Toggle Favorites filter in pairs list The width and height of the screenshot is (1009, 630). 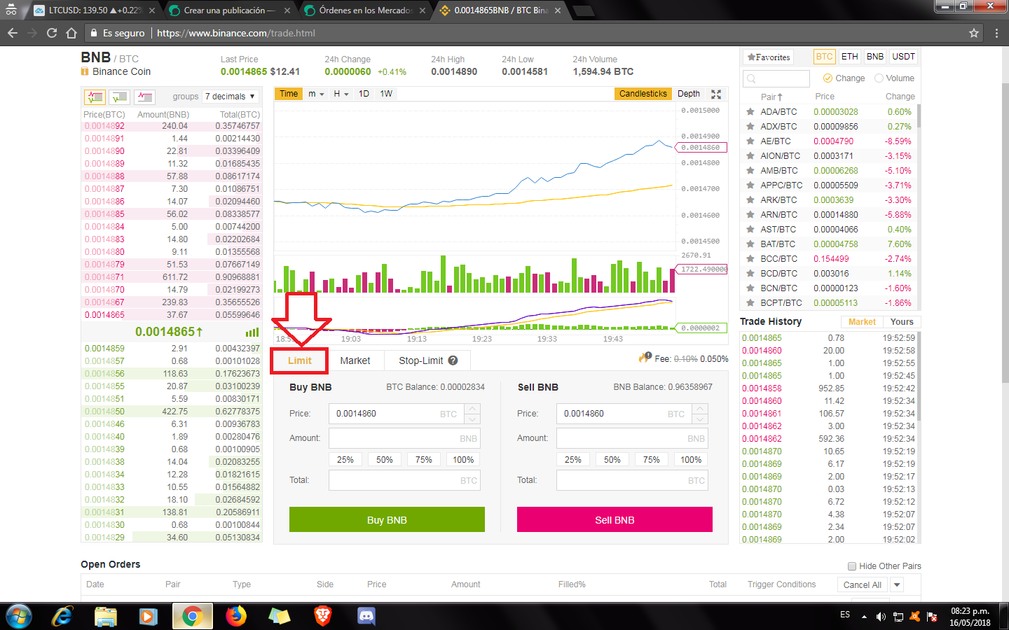[x=769, y=57]
